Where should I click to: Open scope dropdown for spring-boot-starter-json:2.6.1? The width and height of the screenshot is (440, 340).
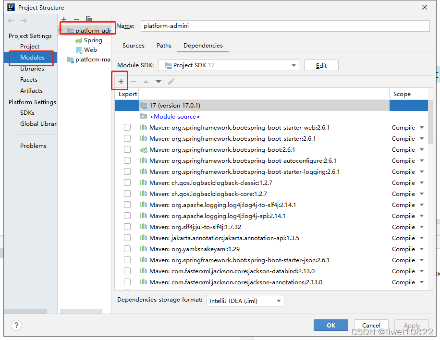point(422,260)
